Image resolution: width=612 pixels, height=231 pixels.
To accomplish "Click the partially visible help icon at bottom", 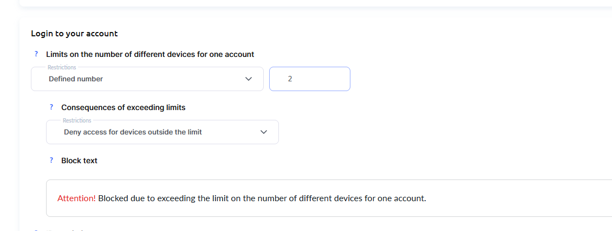I will pos(36,230).
